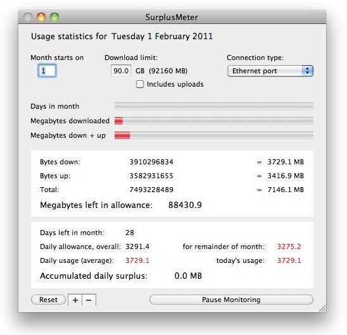Click the Accumulated daily surplus label
Screen dimensions: 347x335
click(x=94, y=276)
